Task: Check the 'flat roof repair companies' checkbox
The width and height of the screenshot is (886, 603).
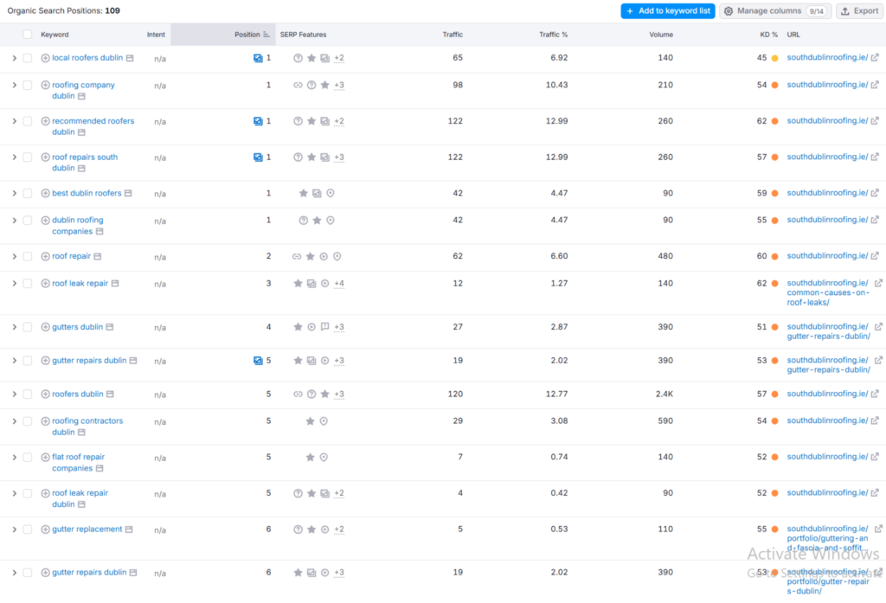Action: pos(27,457)
